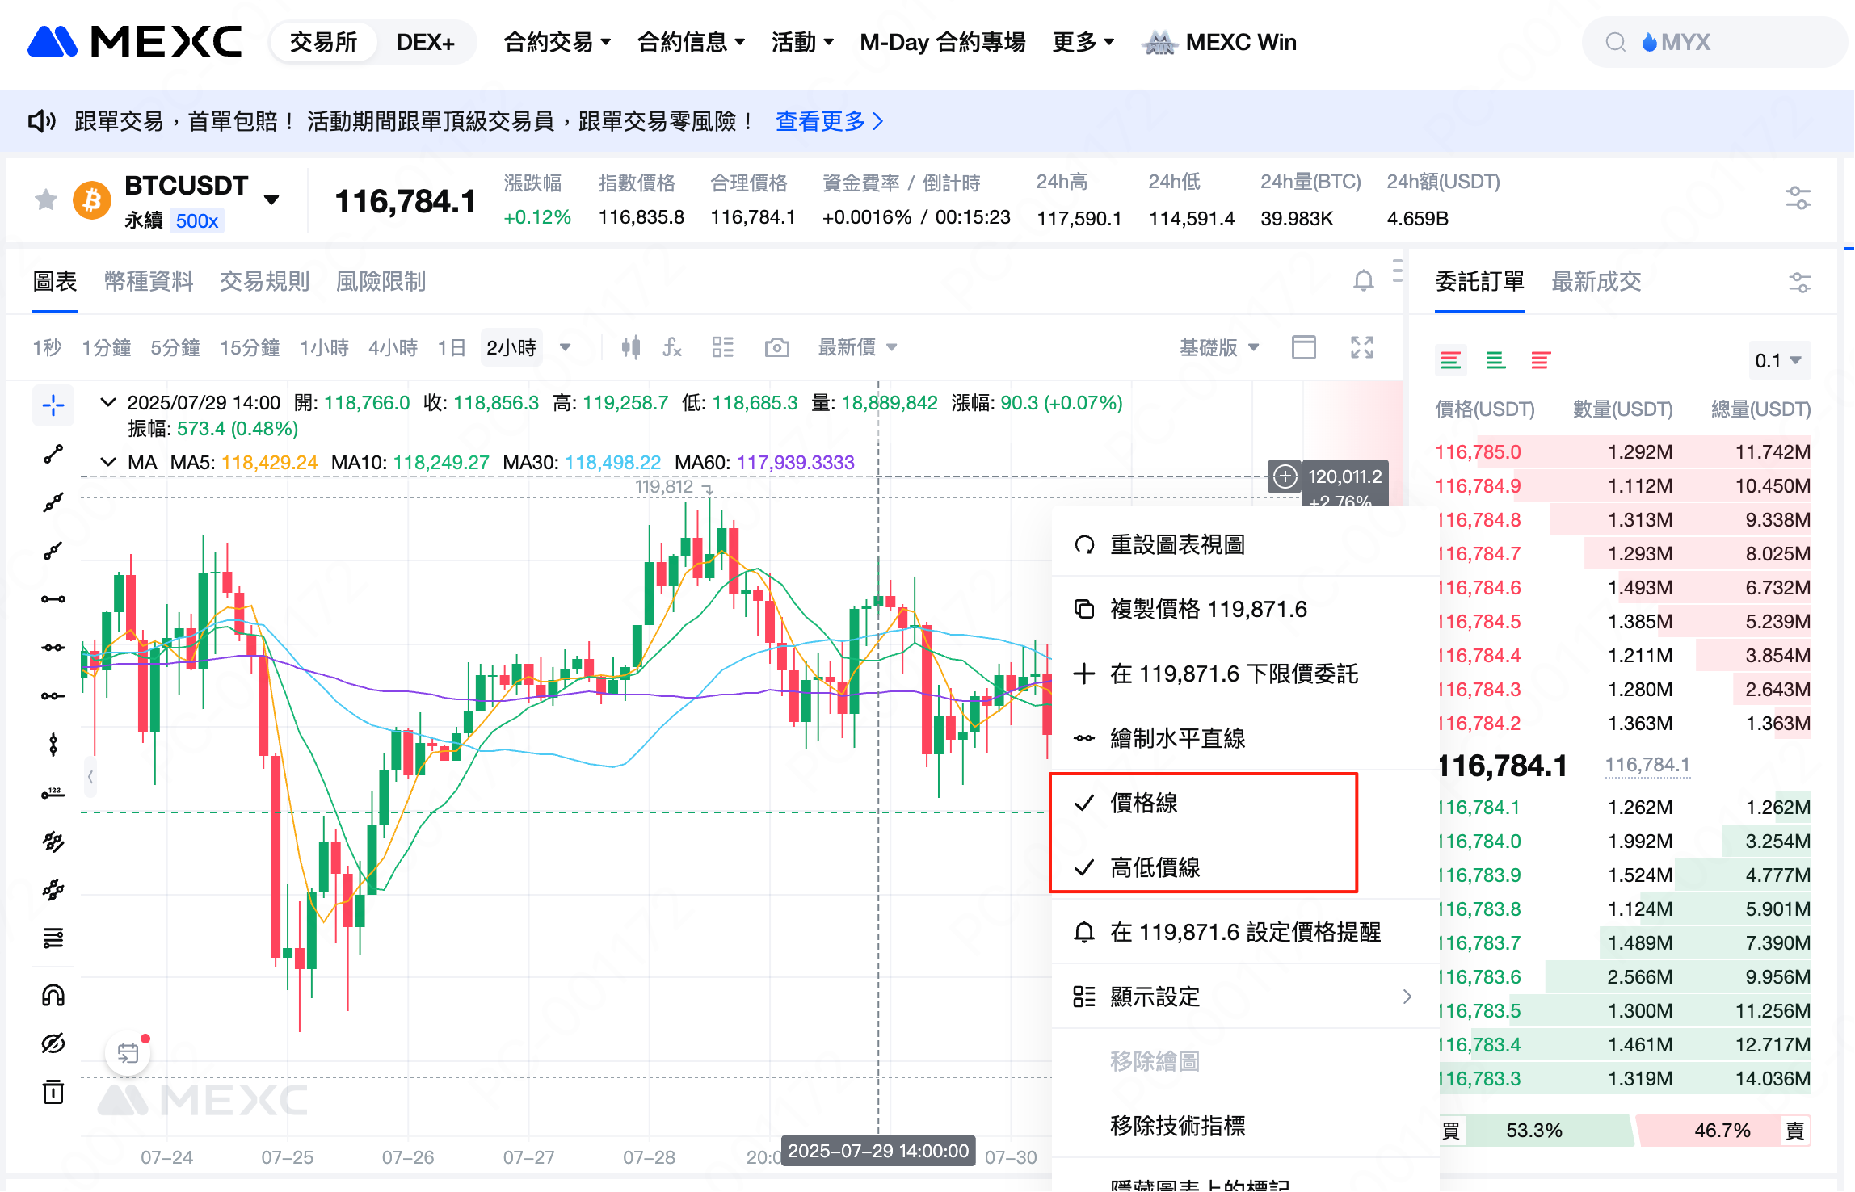Uncheck 價格線 in context menu
The width and height of the screenshot is (1855, 1192).
1142,803
